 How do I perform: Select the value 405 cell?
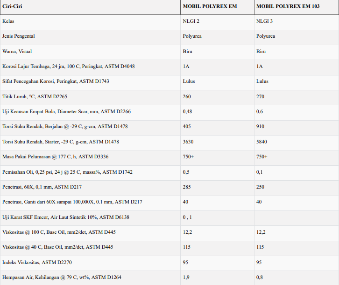187,127
